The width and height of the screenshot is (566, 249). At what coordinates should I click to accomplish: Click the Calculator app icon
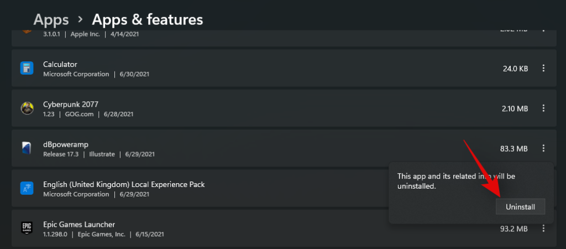[x=27, y=69]
